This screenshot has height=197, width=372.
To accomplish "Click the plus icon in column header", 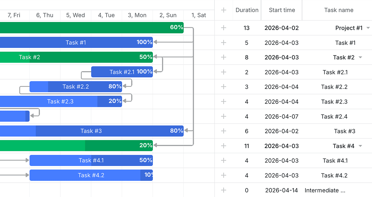I will click(x=224, y=10).
